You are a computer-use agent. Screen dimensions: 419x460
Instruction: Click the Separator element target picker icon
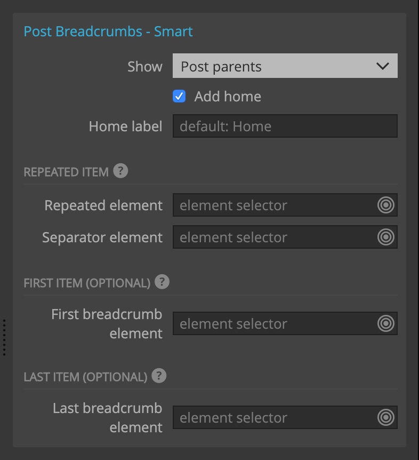(385, 237)
